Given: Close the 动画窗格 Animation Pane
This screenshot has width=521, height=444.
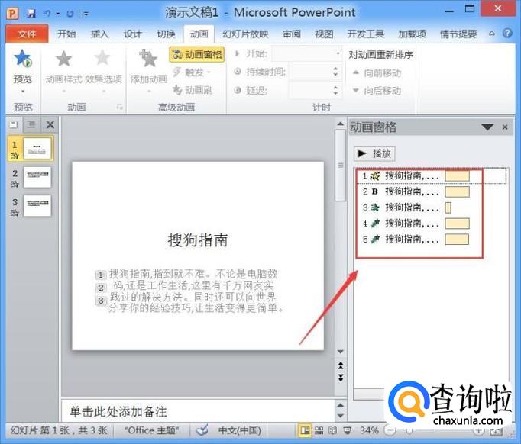Looking at the screenshot, I should (x=505, y=127).
